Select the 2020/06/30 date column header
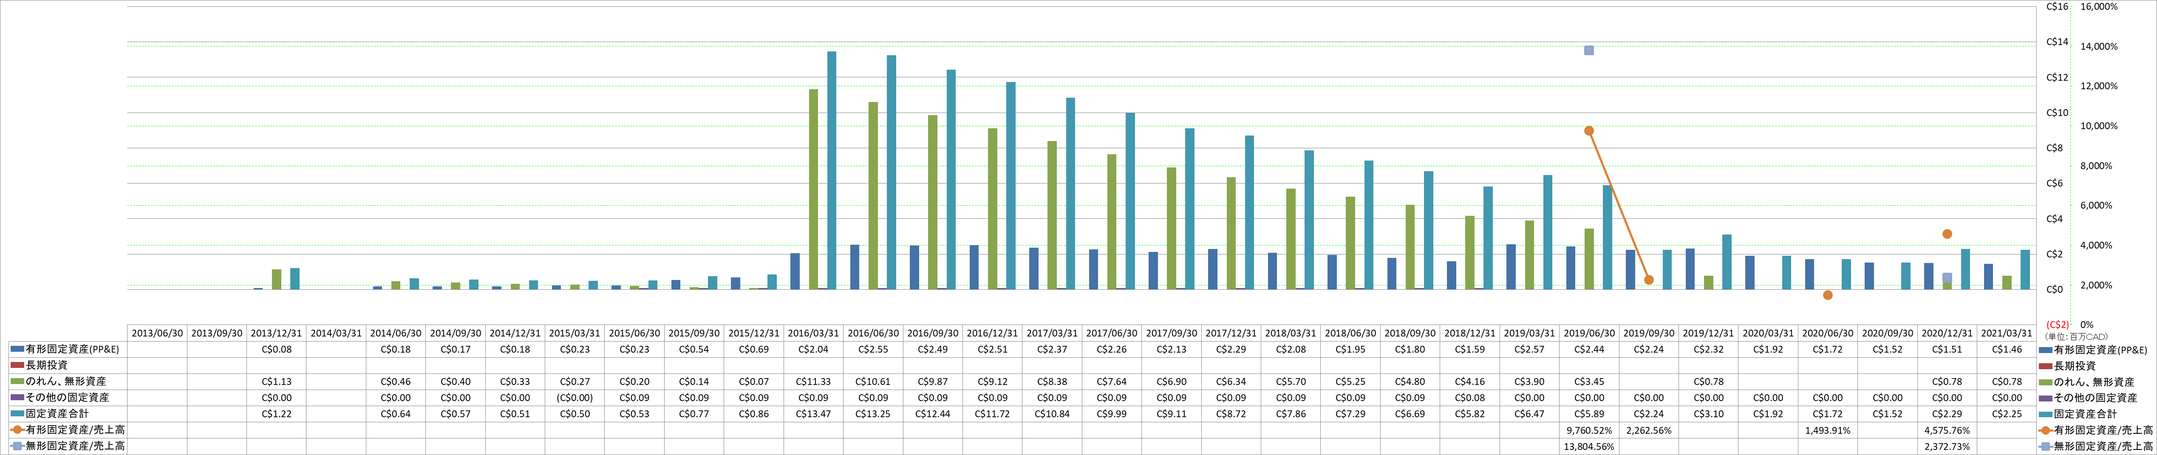Viewport: 2157px width, 455px height. coord(1828,333)
